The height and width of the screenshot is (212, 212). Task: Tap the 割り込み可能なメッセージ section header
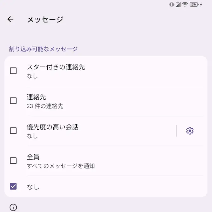pos(43,49)
